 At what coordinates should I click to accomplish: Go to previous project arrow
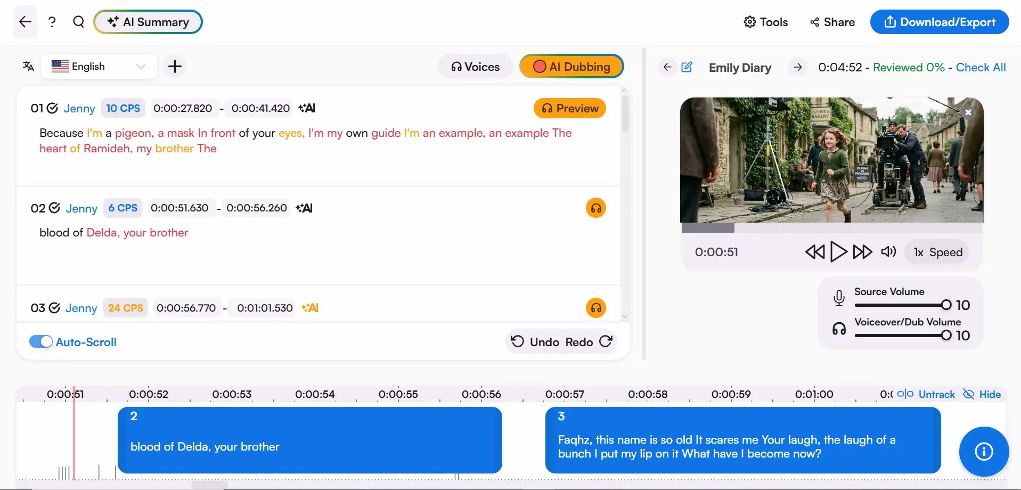pos(667,67)
